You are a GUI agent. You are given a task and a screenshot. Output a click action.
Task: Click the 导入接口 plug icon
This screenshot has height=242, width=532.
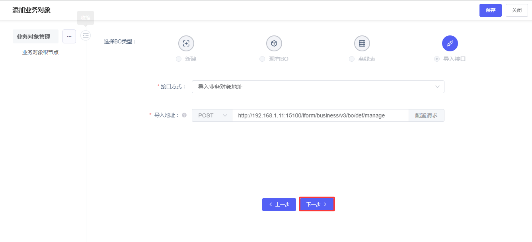pos(450,43)
